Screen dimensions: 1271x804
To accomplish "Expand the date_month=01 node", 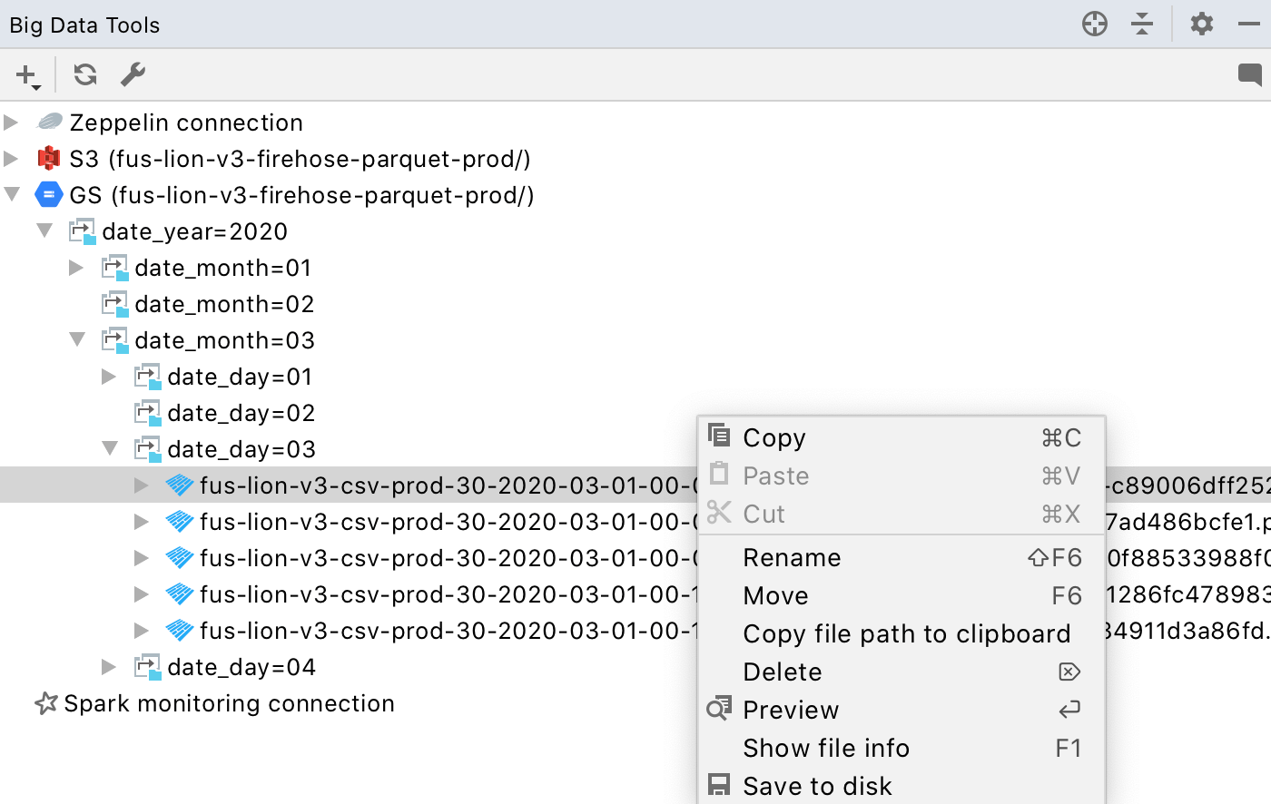I will pyautogui.click(x=76, y=268).
